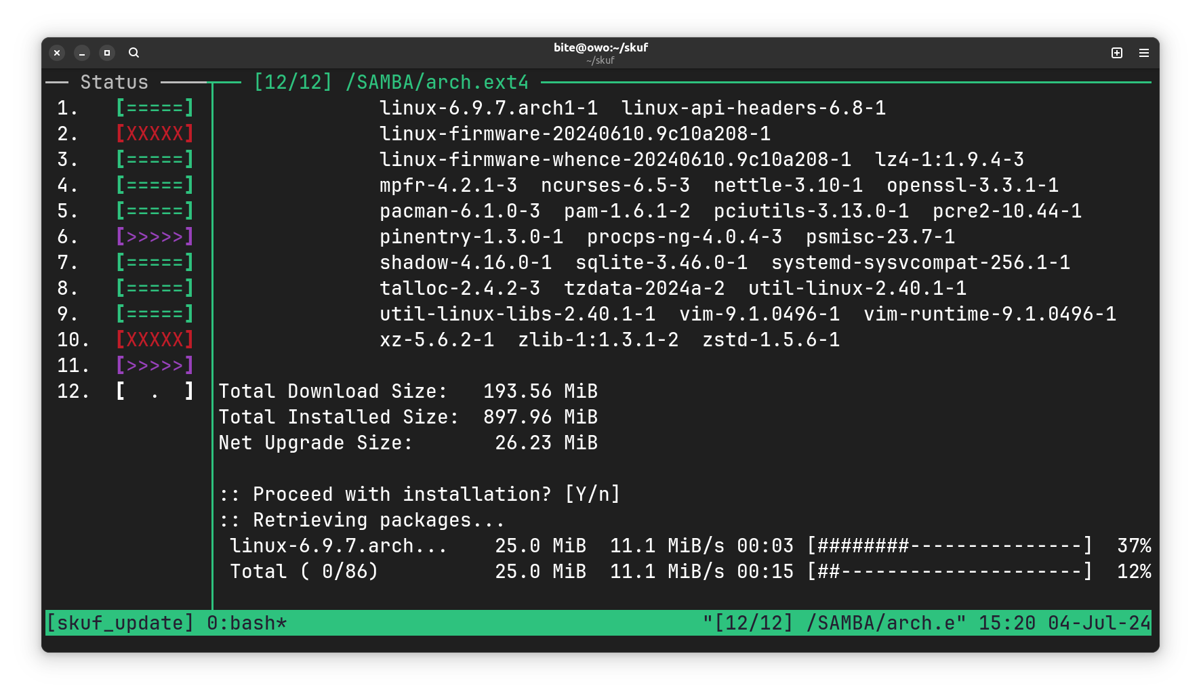Select status row 4 progress indicator
Screen dimensions: 1201x698
coord(155,185)
